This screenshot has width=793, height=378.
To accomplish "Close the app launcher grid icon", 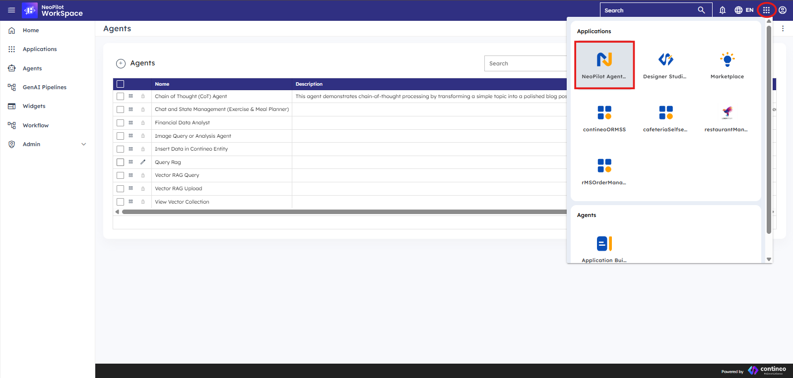I will (766, 10).
